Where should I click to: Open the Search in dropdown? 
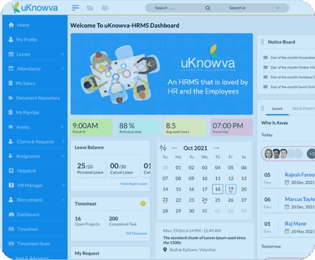click(254, 8)
